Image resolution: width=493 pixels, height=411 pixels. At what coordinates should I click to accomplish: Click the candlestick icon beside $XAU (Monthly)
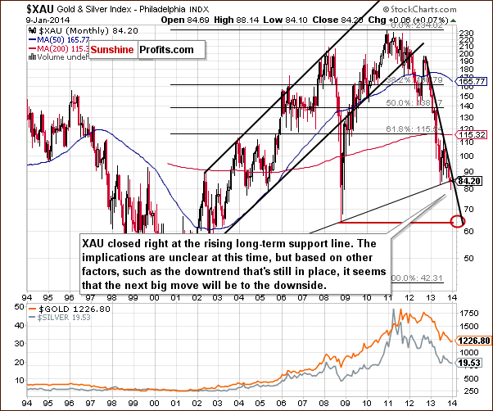(x=33, y=31)
